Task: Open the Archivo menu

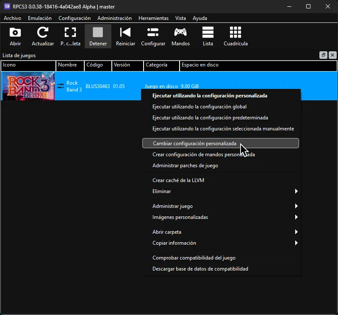Action: [13, 18]
